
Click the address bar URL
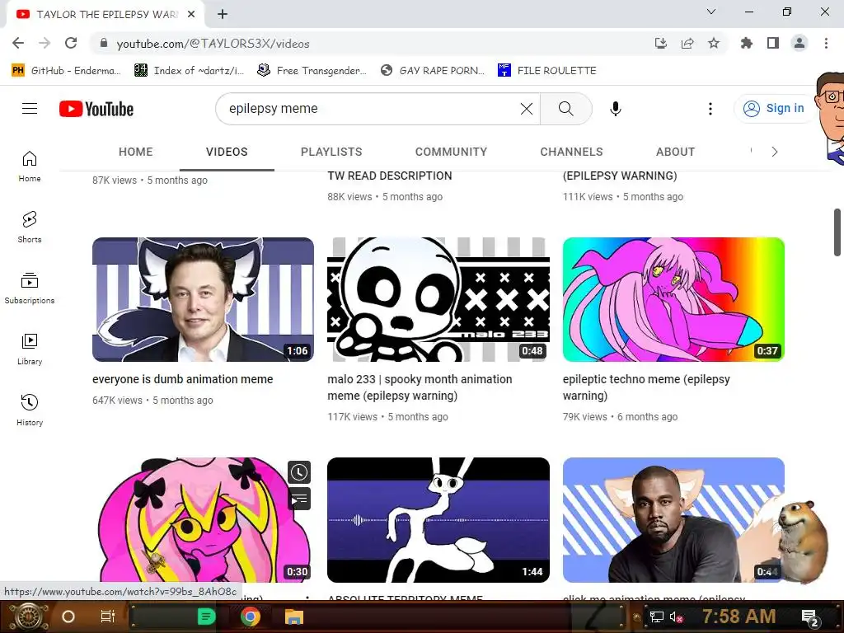[x=213, y=44]
